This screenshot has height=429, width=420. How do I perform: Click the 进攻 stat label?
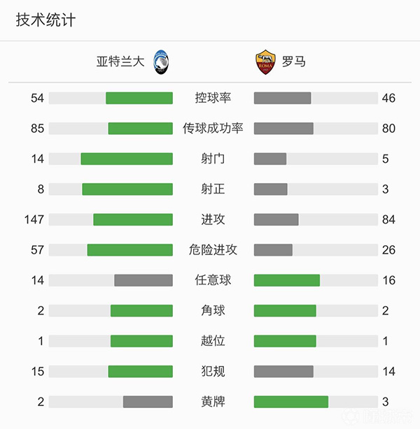point(213,219)
